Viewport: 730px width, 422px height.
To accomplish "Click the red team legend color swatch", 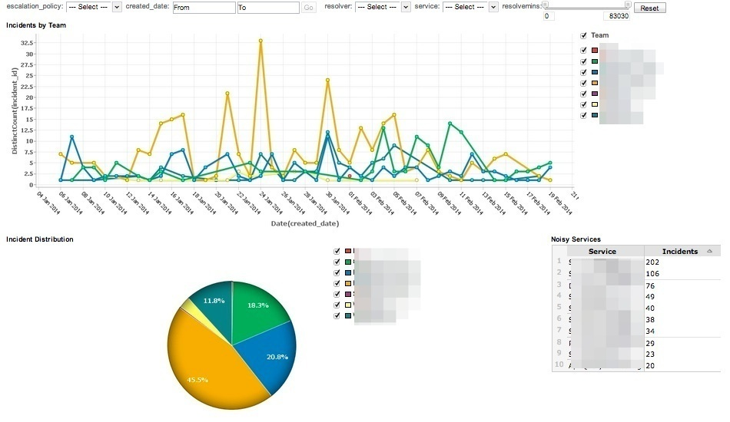I will 594,51.
